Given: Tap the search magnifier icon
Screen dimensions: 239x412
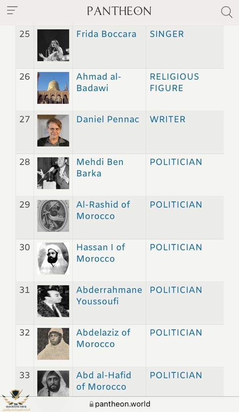Looking at the screenshot, I should (x=227, y=12).
